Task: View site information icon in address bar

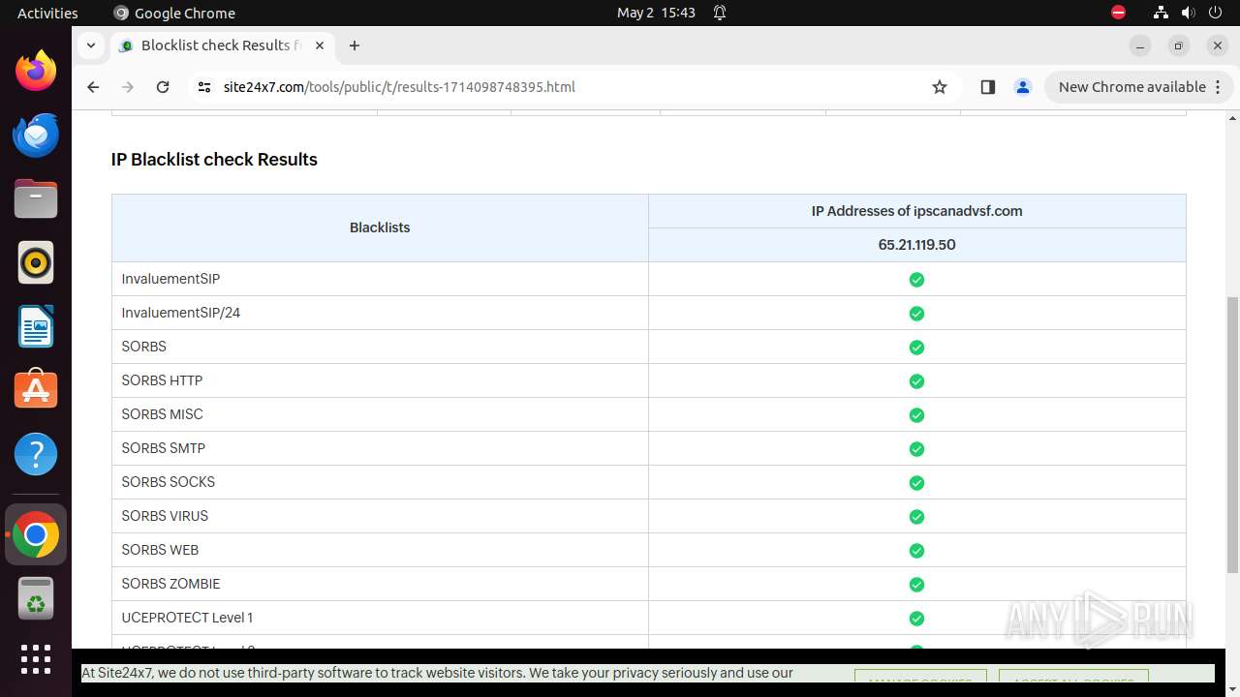Action: tap(203, 87)
